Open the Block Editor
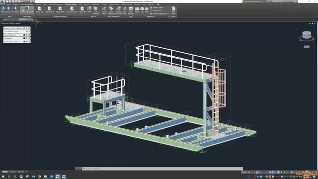 pyautogui.click(x=124, y=10)
